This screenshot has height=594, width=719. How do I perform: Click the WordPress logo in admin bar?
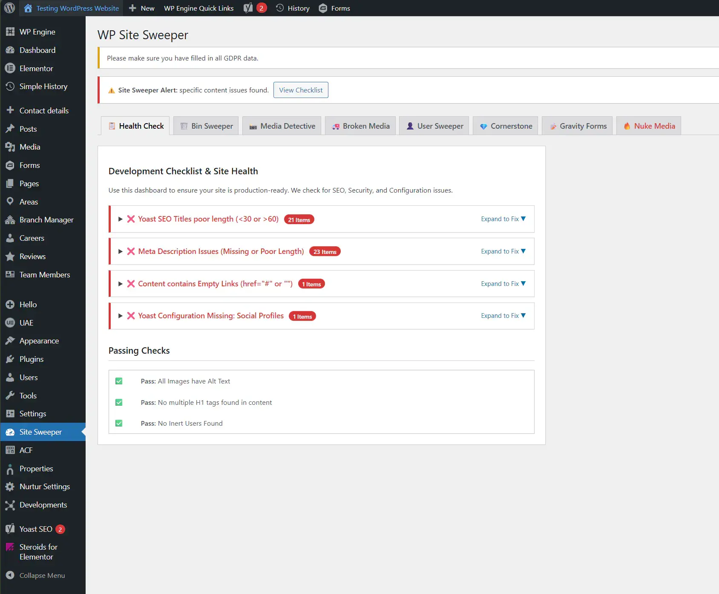pyautogui.click(x=9, y=8)
